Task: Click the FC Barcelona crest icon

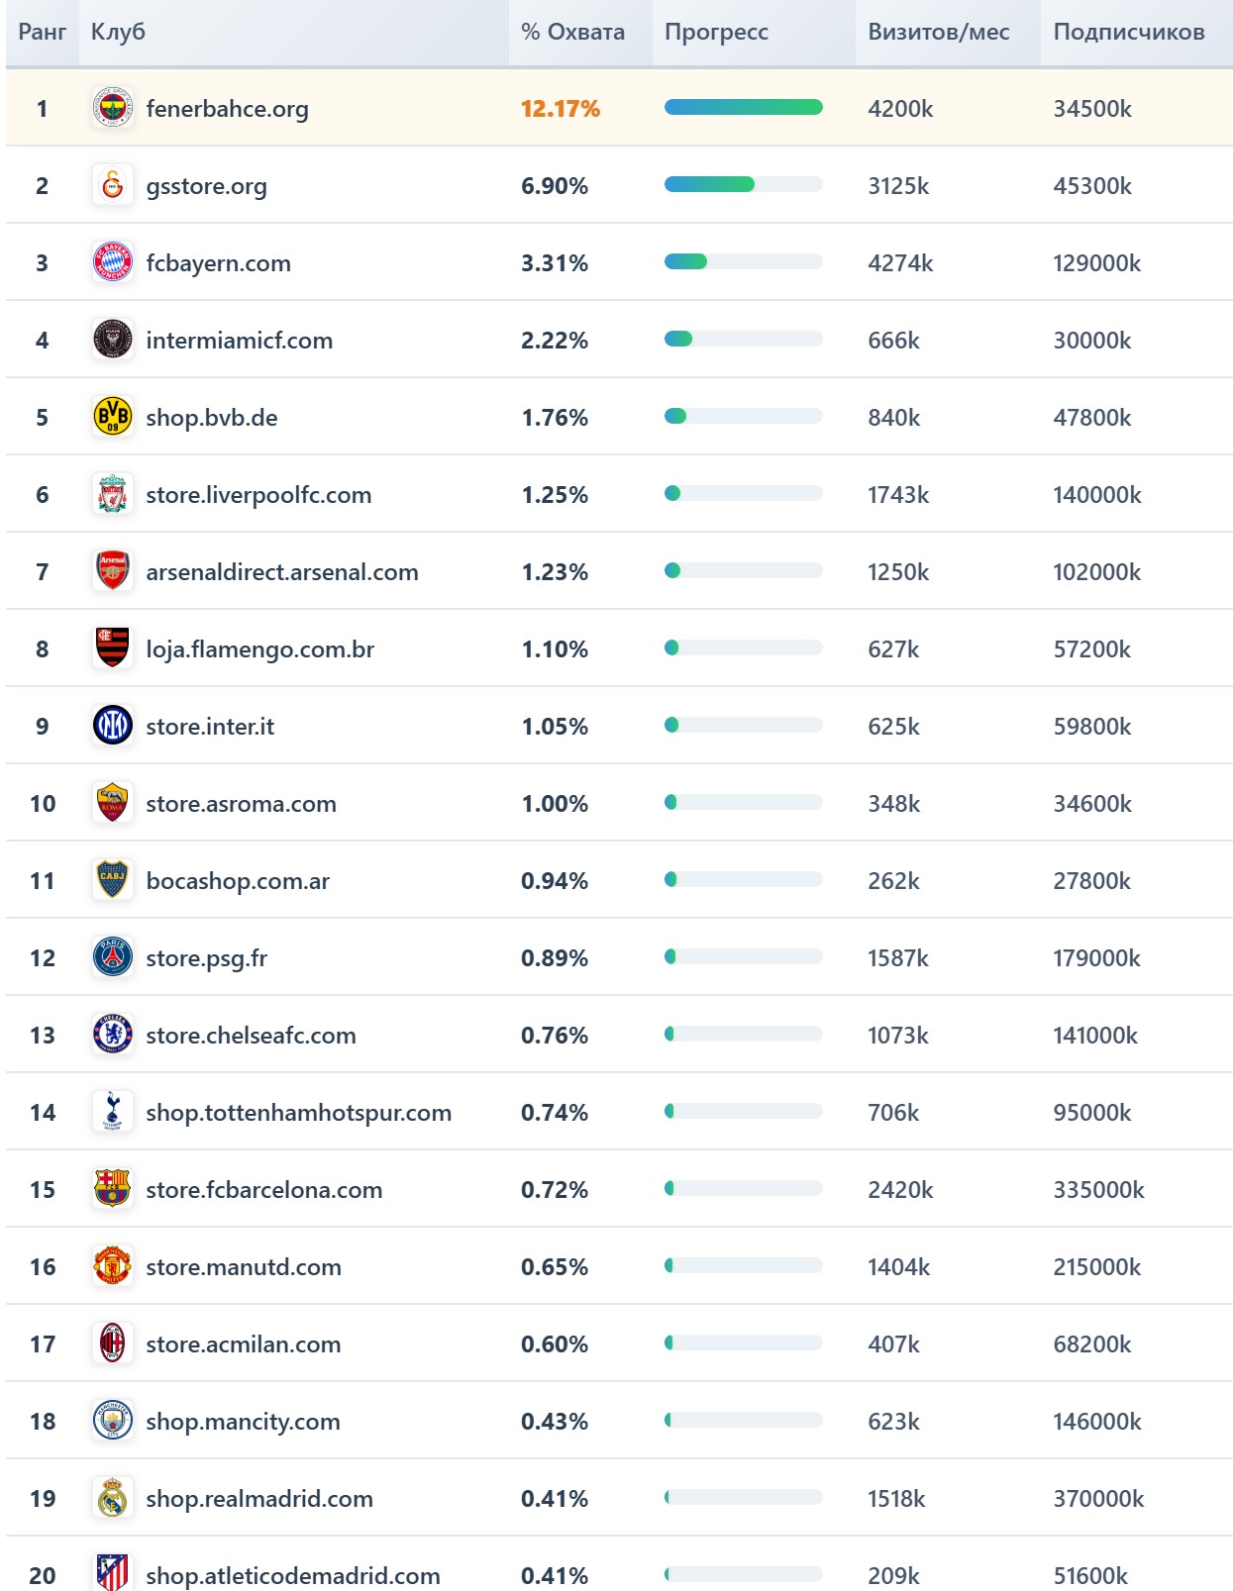Action: click(x=112, y=1189)
